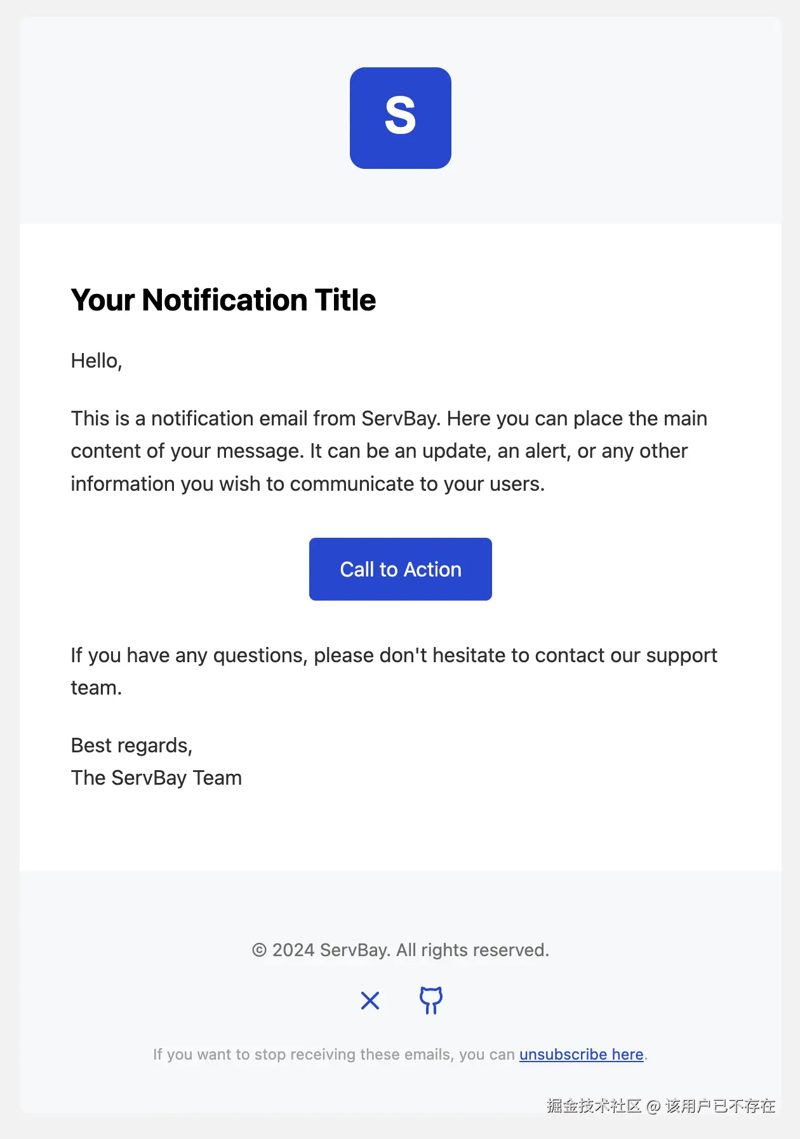
Task: Open the GitHub social icon
Action: point(431,1001)
